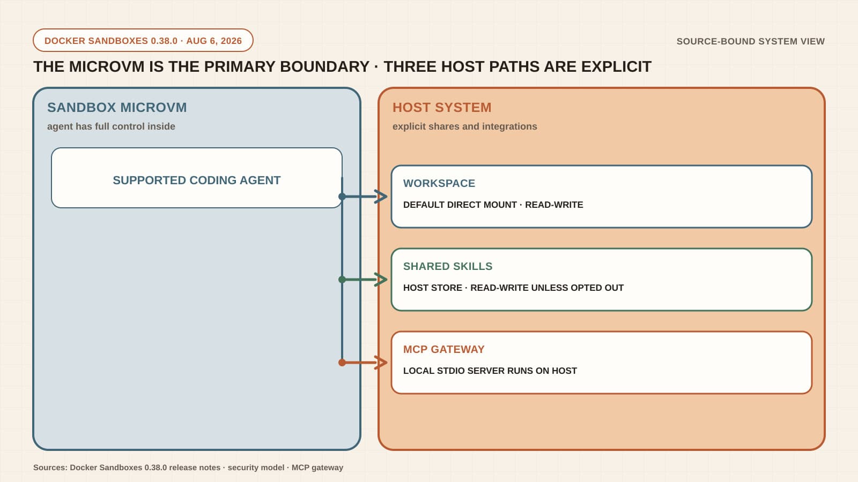The height and width of the screenshot is (482, 858).
Task: Click 'HOST STORE · READ-WRITE UNLESS OPTED OUT' text
Action: coord(513,288)
